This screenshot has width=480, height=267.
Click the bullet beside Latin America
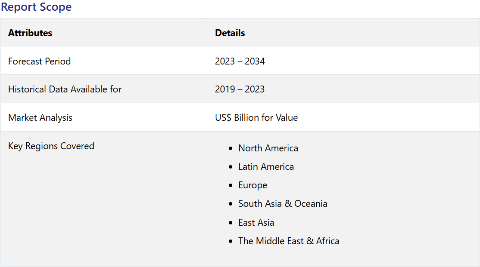(232, 167)
